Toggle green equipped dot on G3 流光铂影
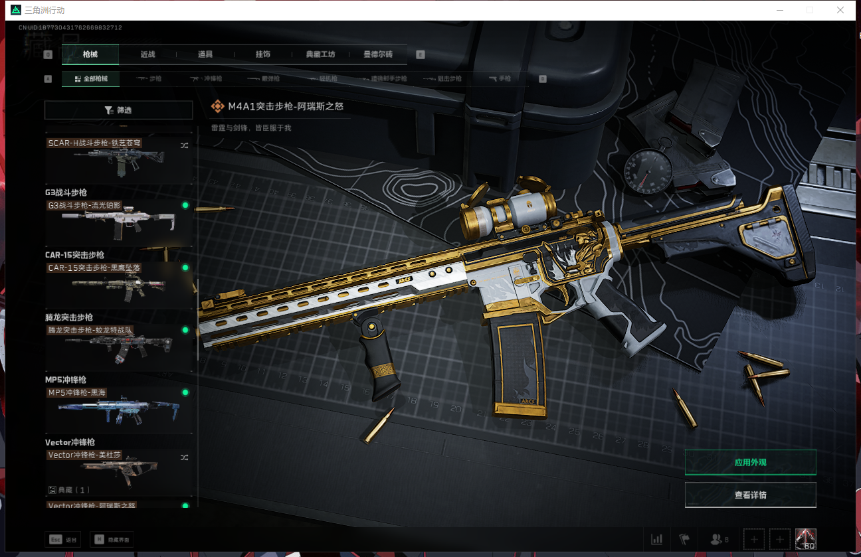This screenshot has width=861, height=557. click(x=185, y=205)
